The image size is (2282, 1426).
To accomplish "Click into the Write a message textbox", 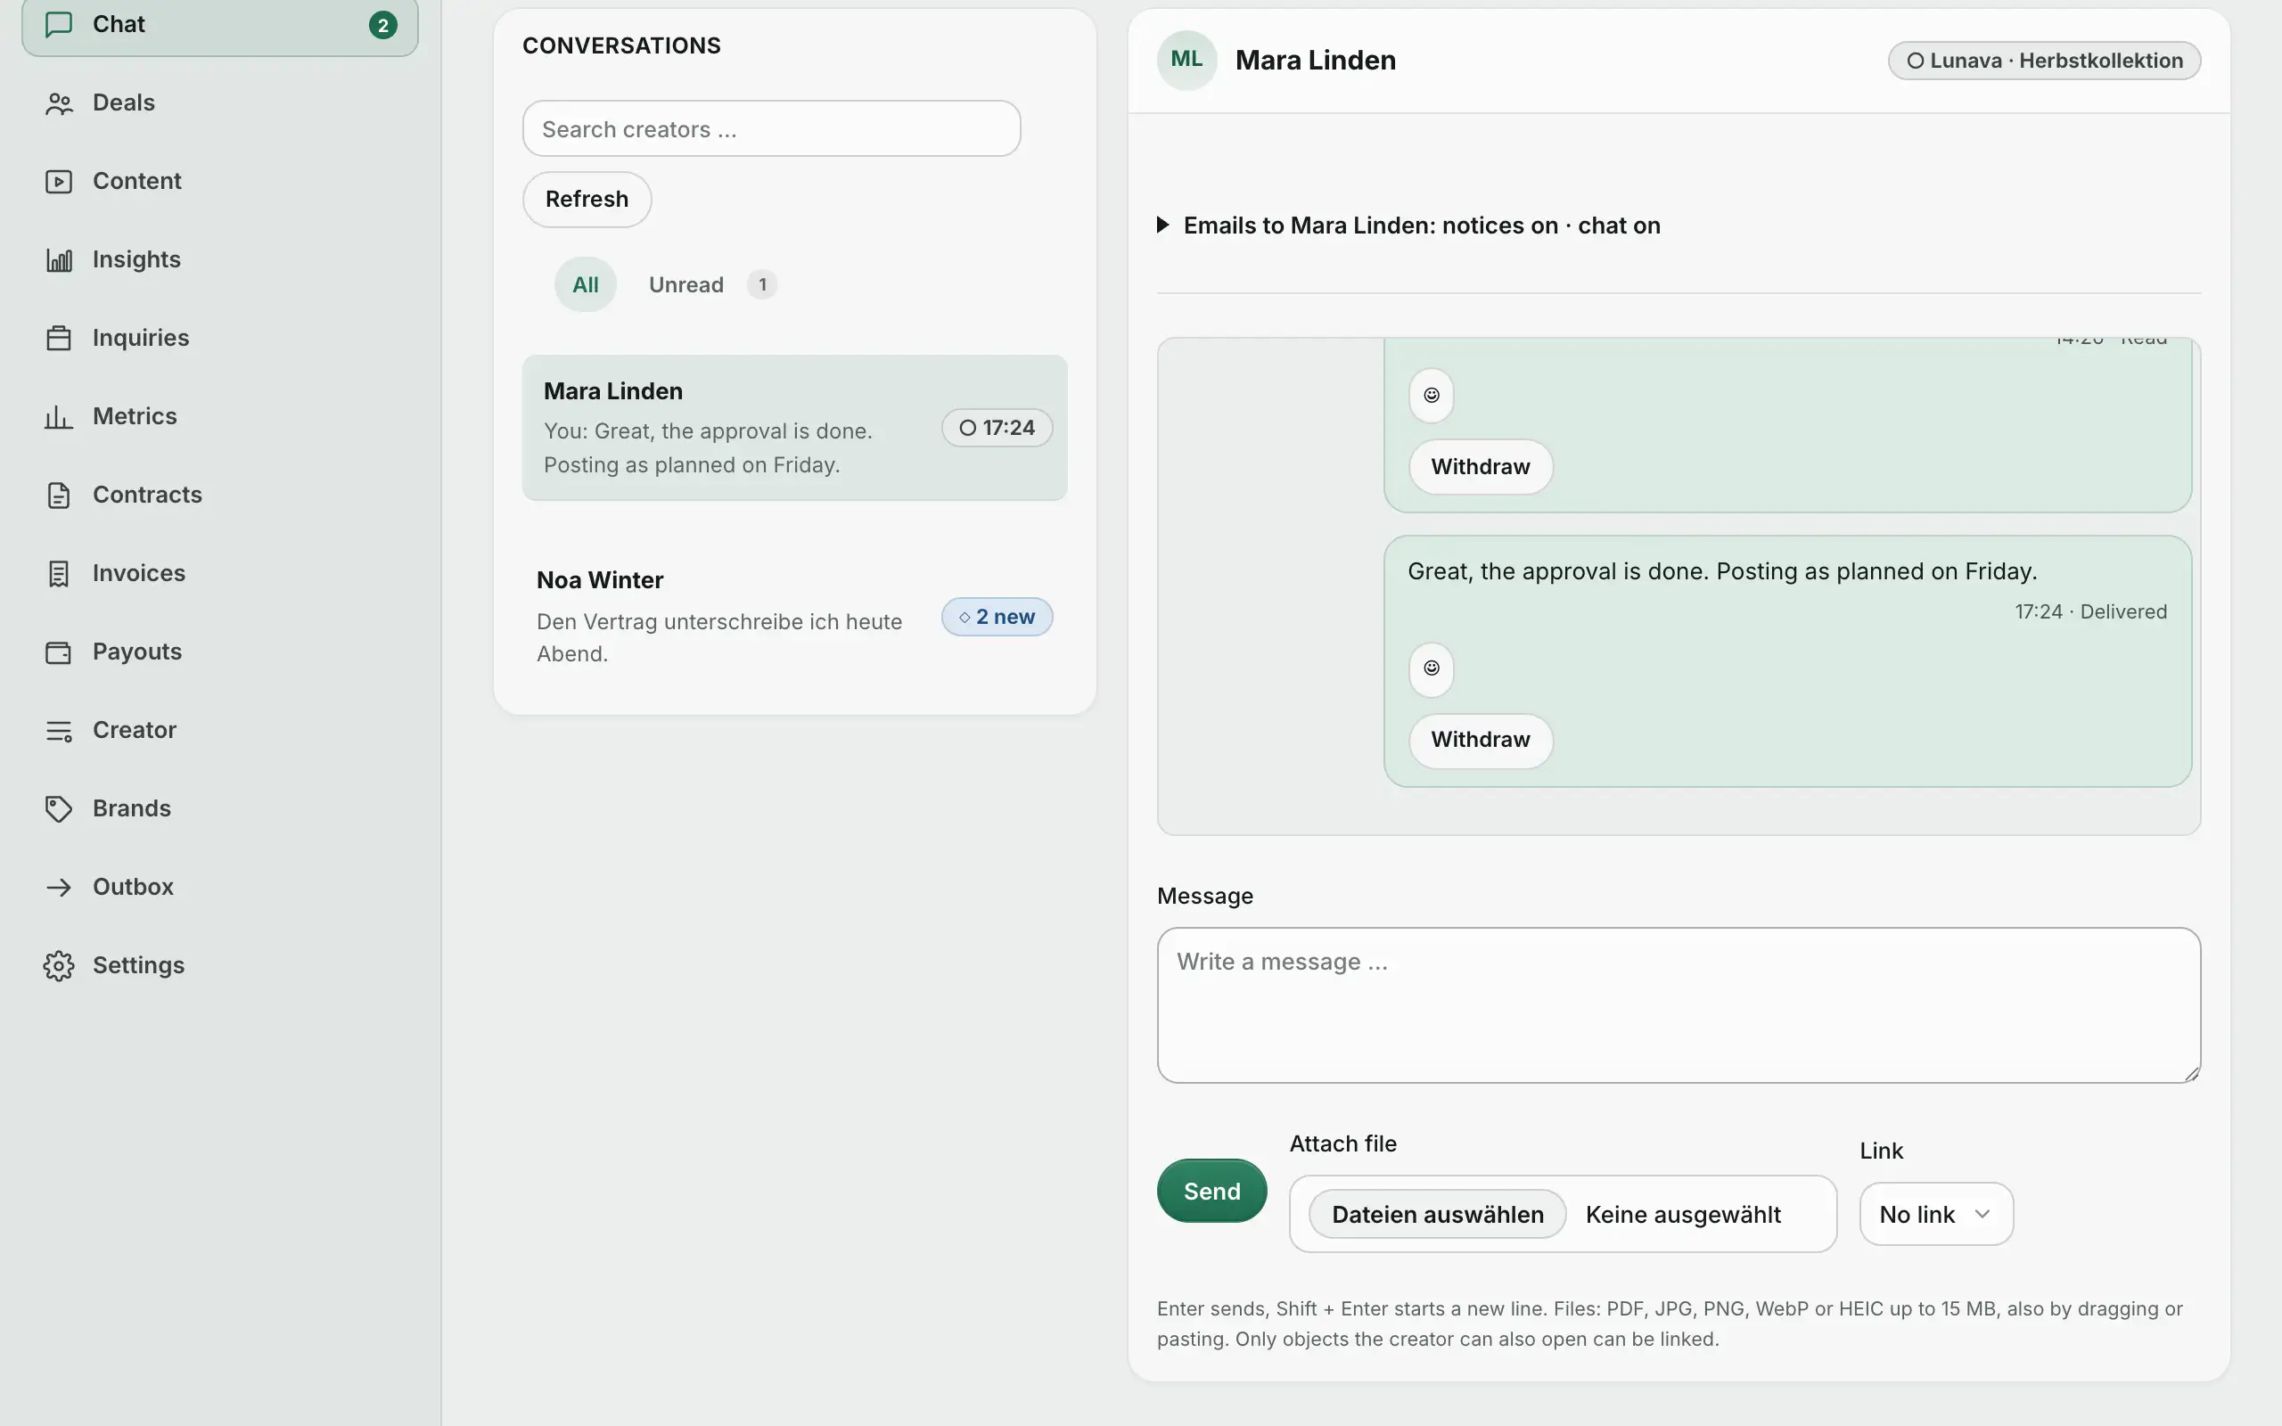I will tap(1679, 1005).
